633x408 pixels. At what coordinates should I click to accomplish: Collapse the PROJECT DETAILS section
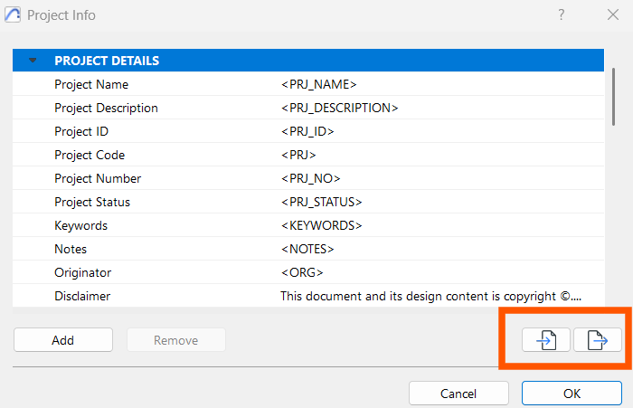click(x=33, y=61)
